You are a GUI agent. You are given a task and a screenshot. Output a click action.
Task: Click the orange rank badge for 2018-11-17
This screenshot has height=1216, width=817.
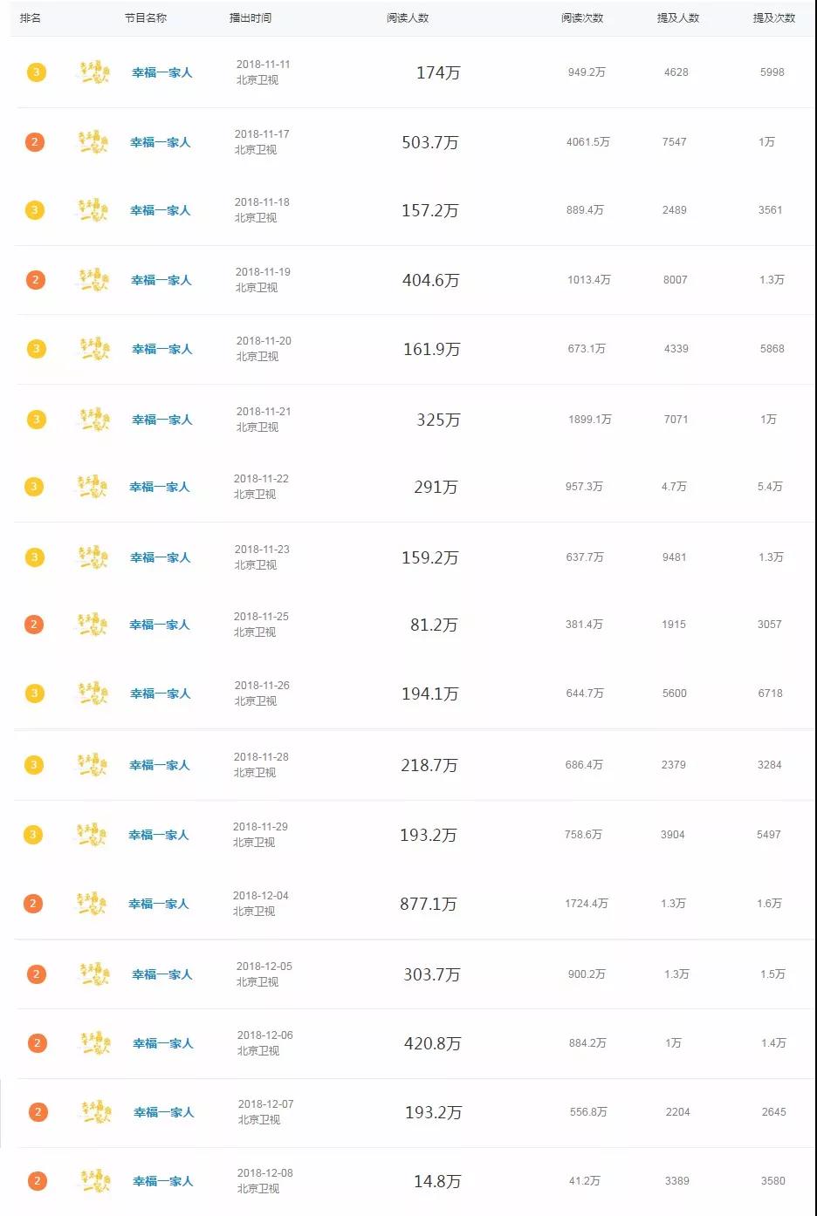coord(34,142)
